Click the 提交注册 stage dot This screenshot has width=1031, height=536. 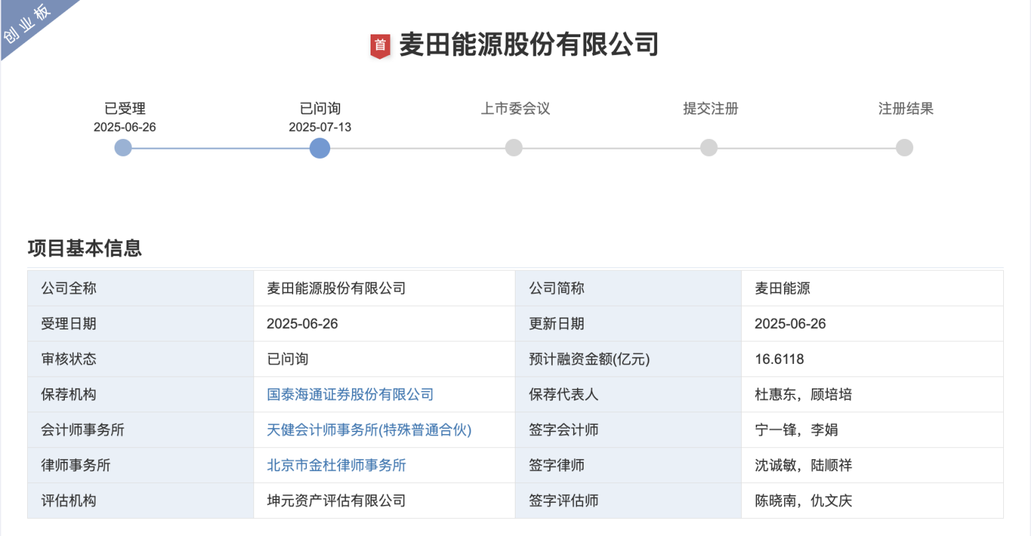click(x=709, y=148)
